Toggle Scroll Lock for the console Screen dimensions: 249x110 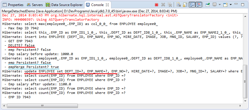tap(185, 5)
